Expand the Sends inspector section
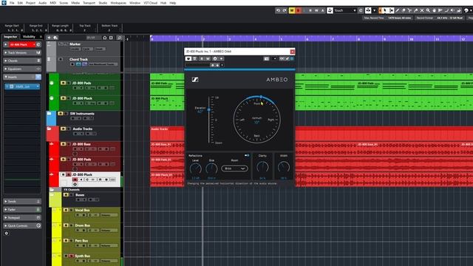The width and height of the screenshot is (473, 266). [21, 202]
